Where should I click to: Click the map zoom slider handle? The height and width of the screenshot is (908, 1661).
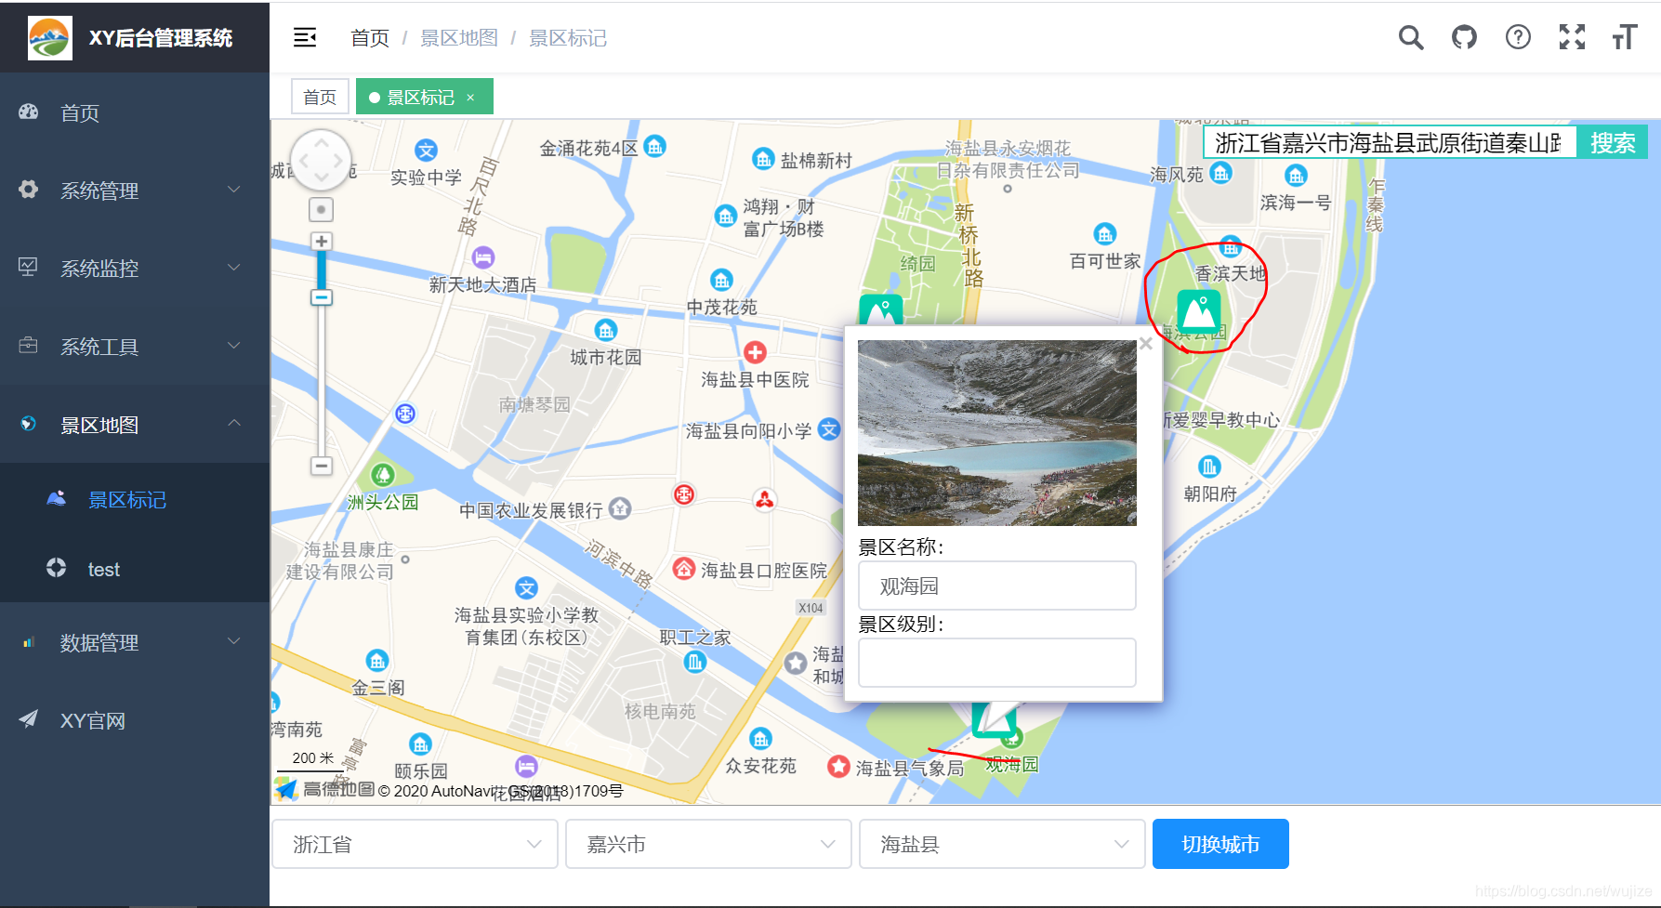322,297
